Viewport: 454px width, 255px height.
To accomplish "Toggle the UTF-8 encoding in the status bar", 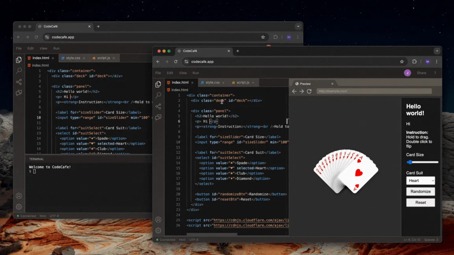I will click(193, 239).
